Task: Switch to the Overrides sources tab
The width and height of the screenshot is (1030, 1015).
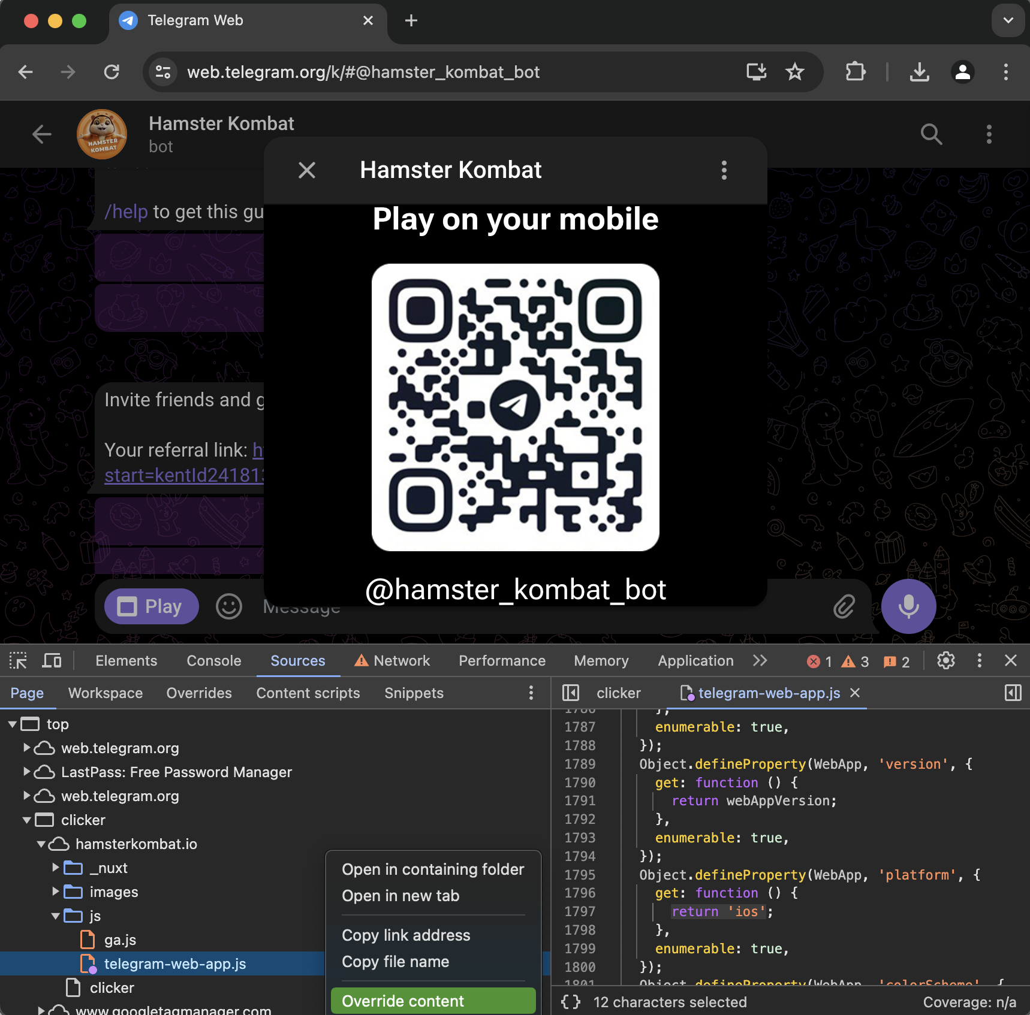Action: click(x=199, y=693)
